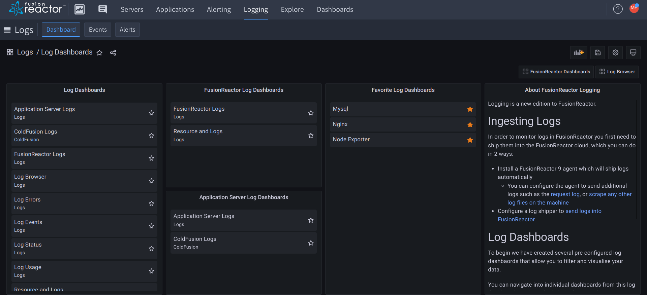The image size is (647, 295).
Task: Open the user profile avatar
Action: tap(634, 8)
